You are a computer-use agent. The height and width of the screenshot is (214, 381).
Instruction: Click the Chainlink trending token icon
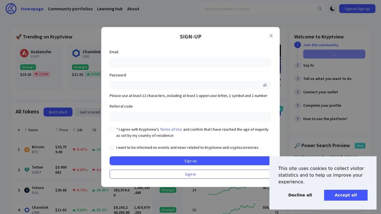76,53
